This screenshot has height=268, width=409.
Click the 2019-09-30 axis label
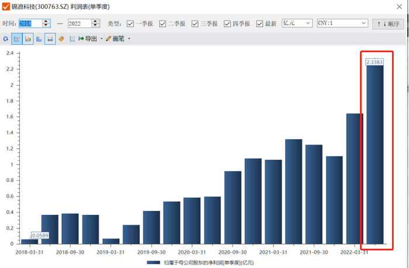pos(151,252)
